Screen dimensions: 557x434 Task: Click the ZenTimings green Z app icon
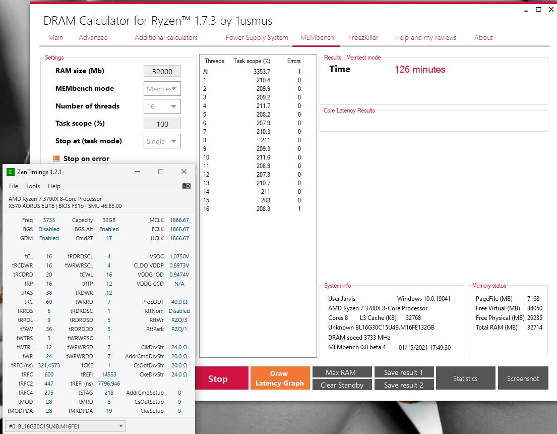(10, 172)
